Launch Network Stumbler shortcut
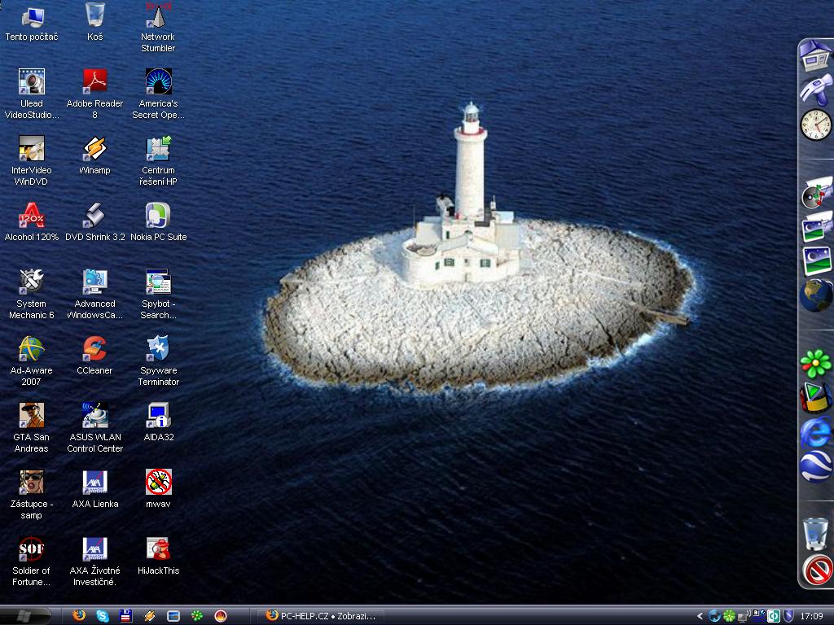Screen dimensions: 834x625 158,16
